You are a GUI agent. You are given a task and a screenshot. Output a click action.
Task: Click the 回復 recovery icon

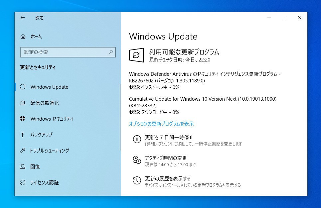(x=23, y=166)
